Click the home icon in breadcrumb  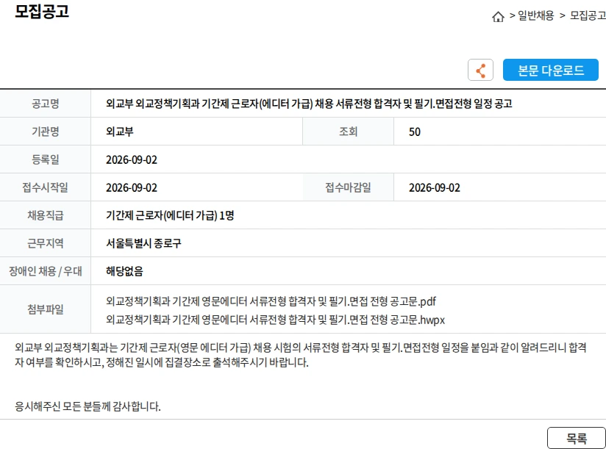click(x=498, y=17)
